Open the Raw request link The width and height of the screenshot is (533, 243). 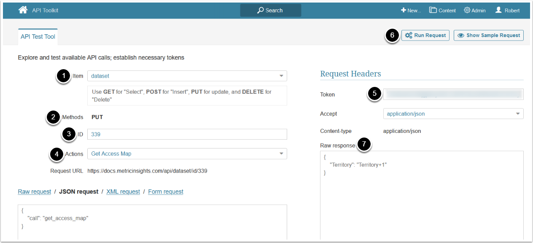[35, 192]
